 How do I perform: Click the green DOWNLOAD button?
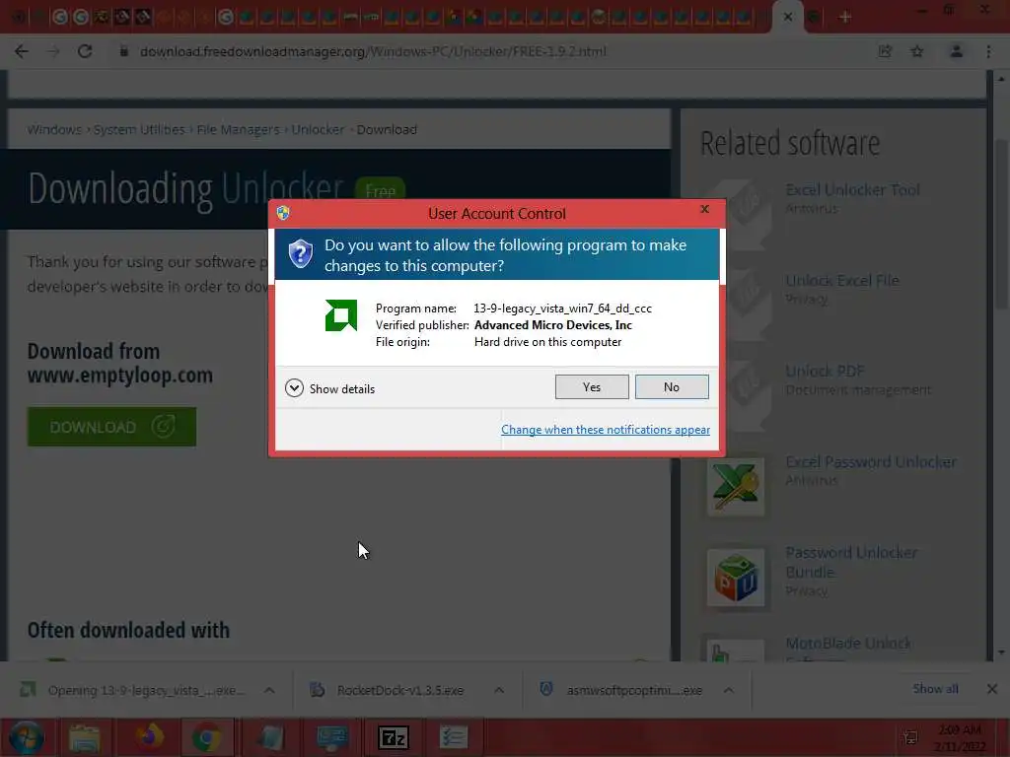[111, 426]
